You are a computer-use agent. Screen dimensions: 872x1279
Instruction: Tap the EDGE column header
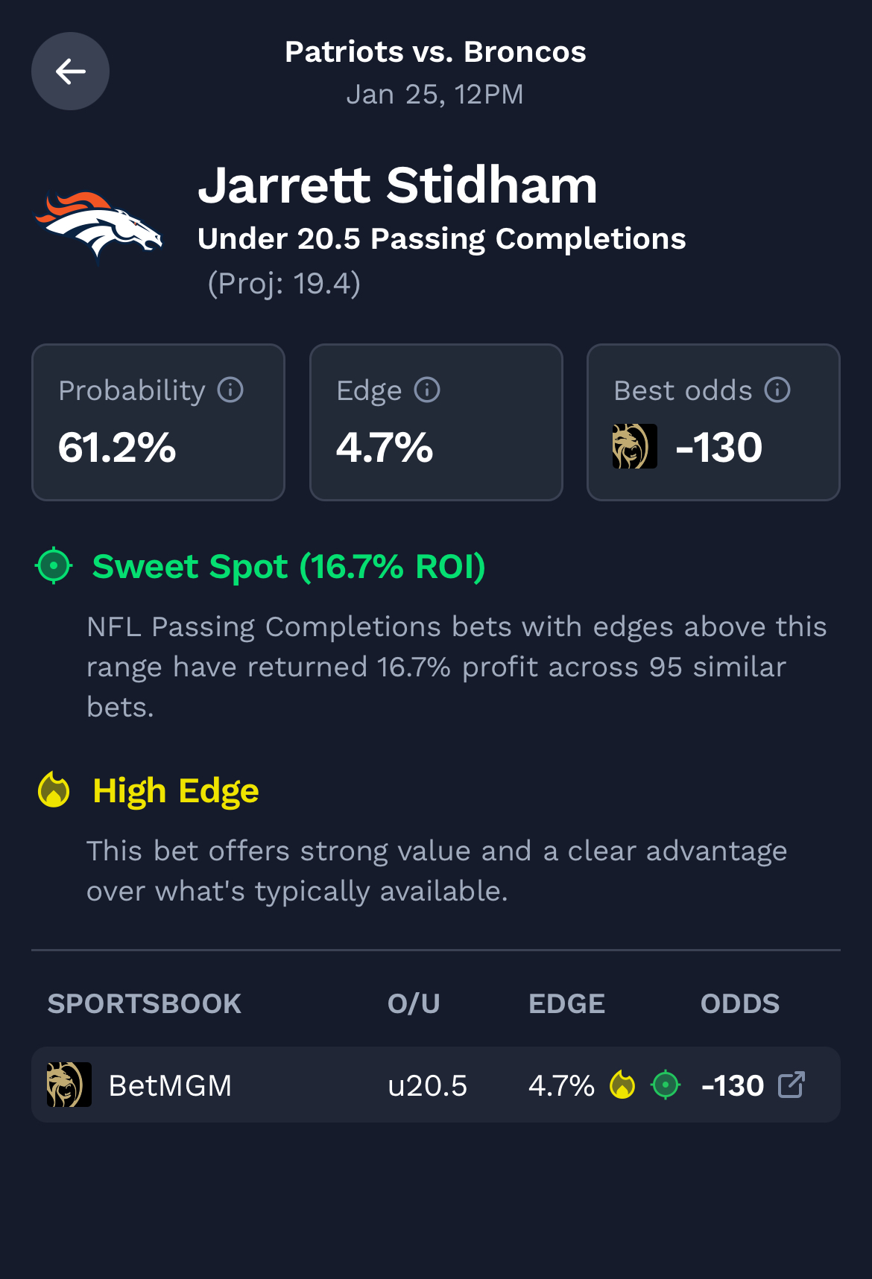point(566,1003)
